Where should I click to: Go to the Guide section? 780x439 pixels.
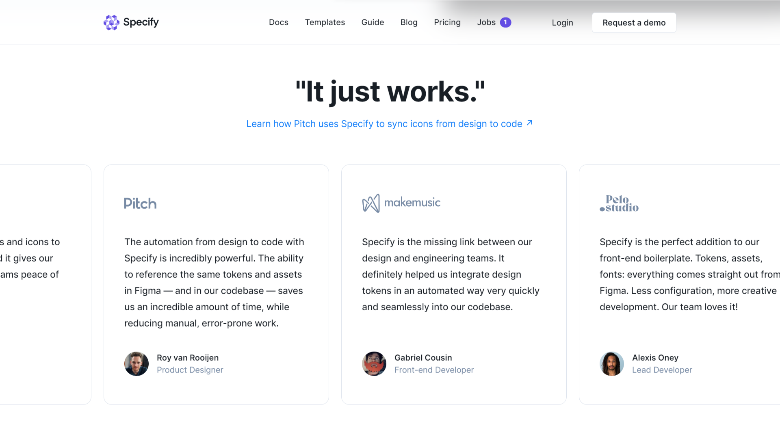tap(373, 22)
